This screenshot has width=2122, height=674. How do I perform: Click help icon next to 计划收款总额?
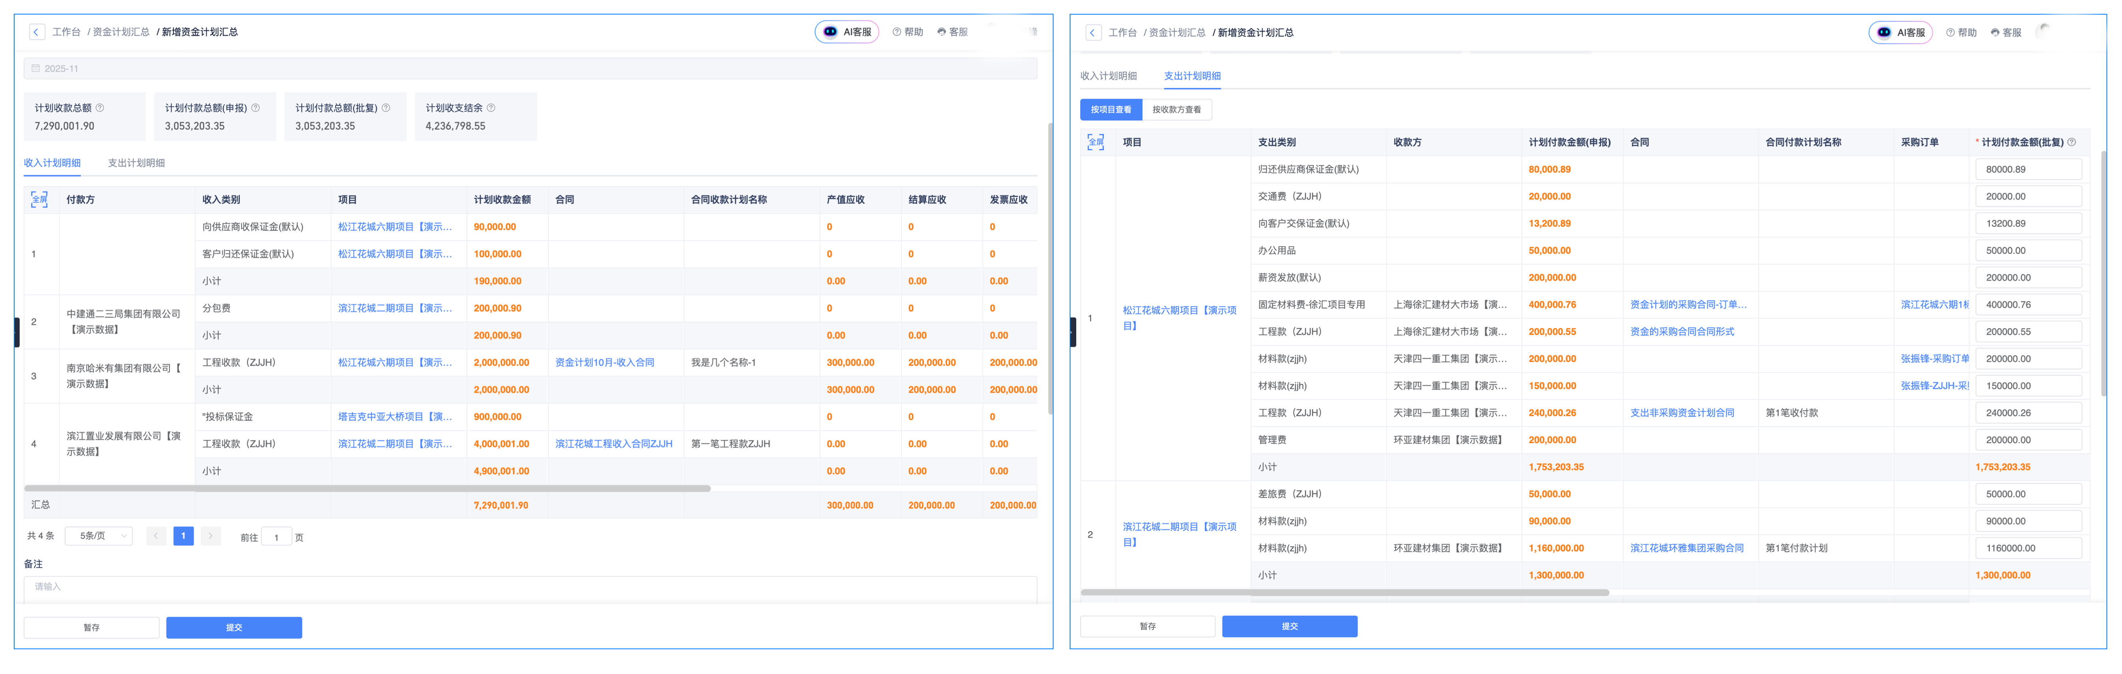tap(101, 108)
